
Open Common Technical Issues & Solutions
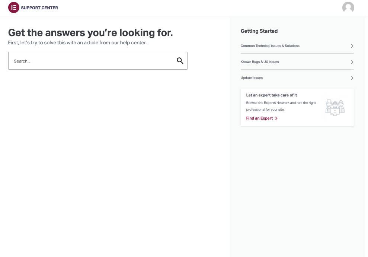[x=270, y=46]
